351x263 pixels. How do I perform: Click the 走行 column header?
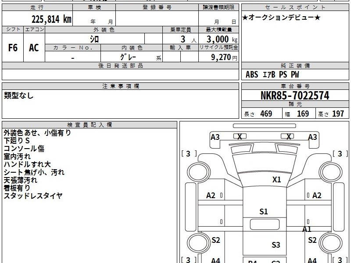[37, 7]
